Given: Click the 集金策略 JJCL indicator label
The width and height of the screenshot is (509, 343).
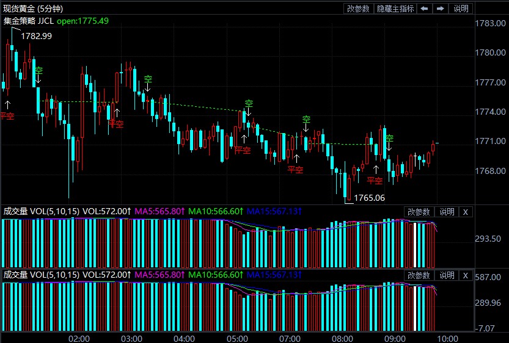Looking at the screenshot, I should 28,21.
